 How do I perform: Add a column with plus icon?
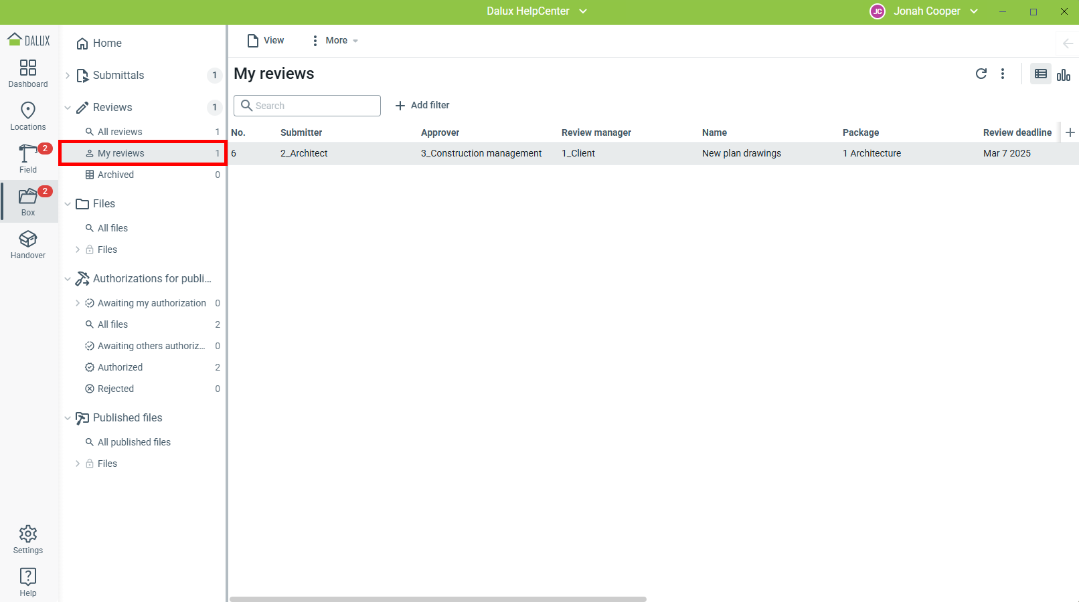pos(1070,132)
